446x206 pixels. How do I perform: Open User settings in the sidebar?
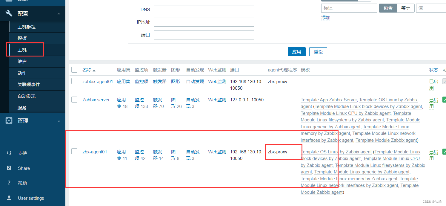point(31,198)
